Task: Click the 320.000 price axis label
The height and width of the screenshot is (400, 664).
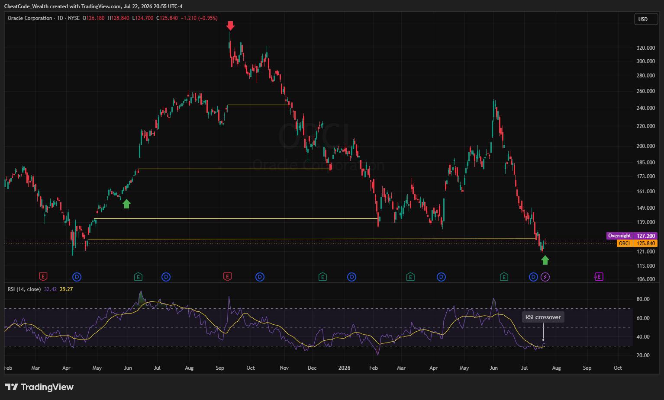Action: click(x=646, y=48)
